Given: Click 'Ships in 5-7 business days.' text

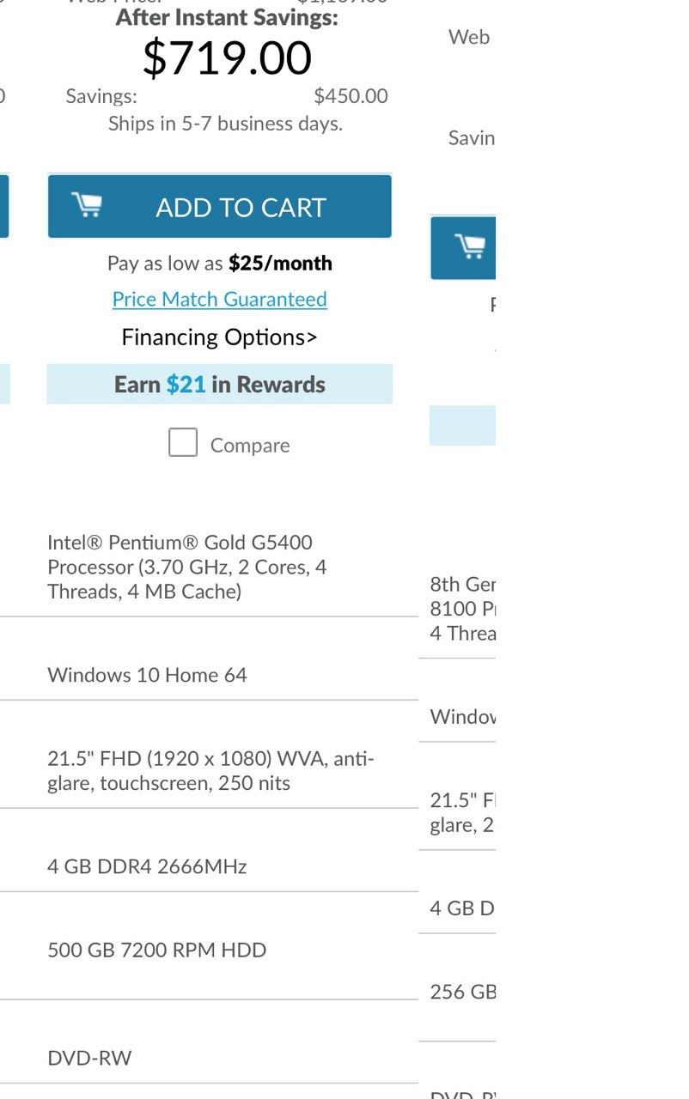Looking at the screenshot, I should tap(225, 124).
